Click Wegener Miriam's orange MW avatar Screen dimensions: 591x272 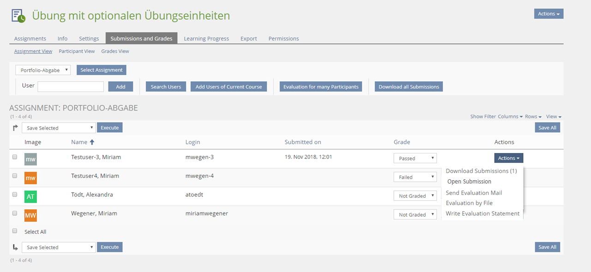[x=30, y=215]
